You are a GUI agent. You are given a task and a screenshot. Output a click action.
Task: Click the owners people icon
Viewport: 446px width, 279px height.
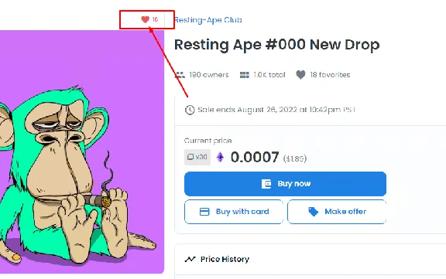coord(180,75)
